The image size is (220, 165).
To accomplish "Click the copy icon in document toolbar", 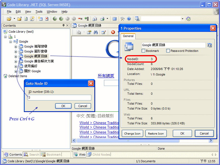I will pyautogui.click(x=79, y=32).
